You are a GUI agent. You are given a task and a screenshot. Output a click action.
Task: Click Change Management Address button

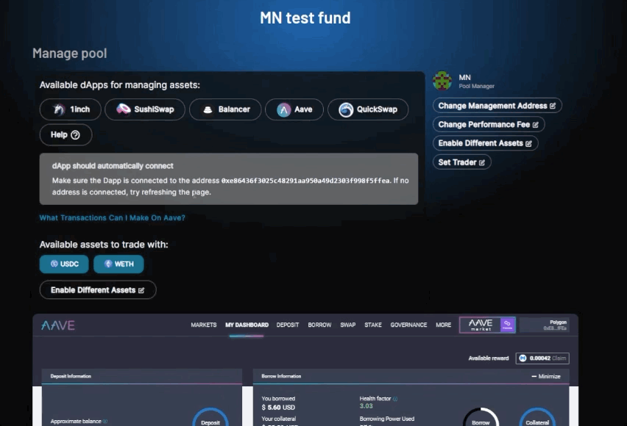tap(497, 106)
